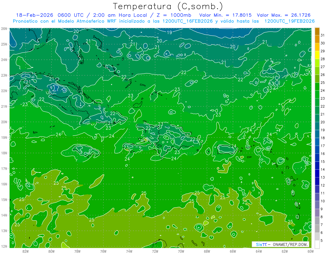
Task: Click the '1200UTC_19FEB2026' valid-until time
Action: (290, 21)
